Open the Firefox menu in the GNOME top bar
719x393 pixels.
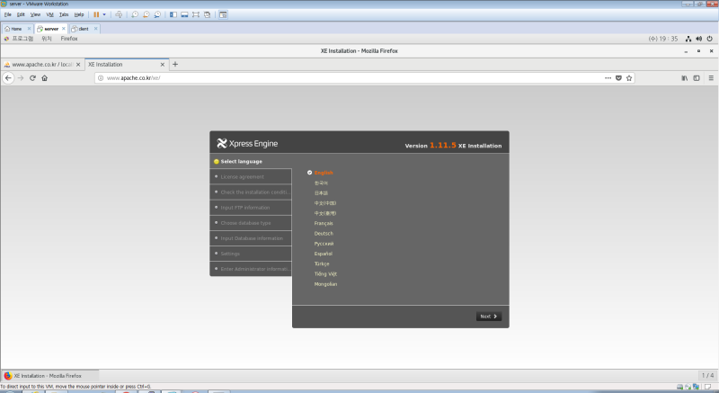coord(69,39)
